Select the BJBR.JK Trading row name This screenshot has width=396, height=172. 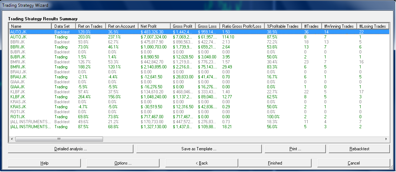(18, 57)
